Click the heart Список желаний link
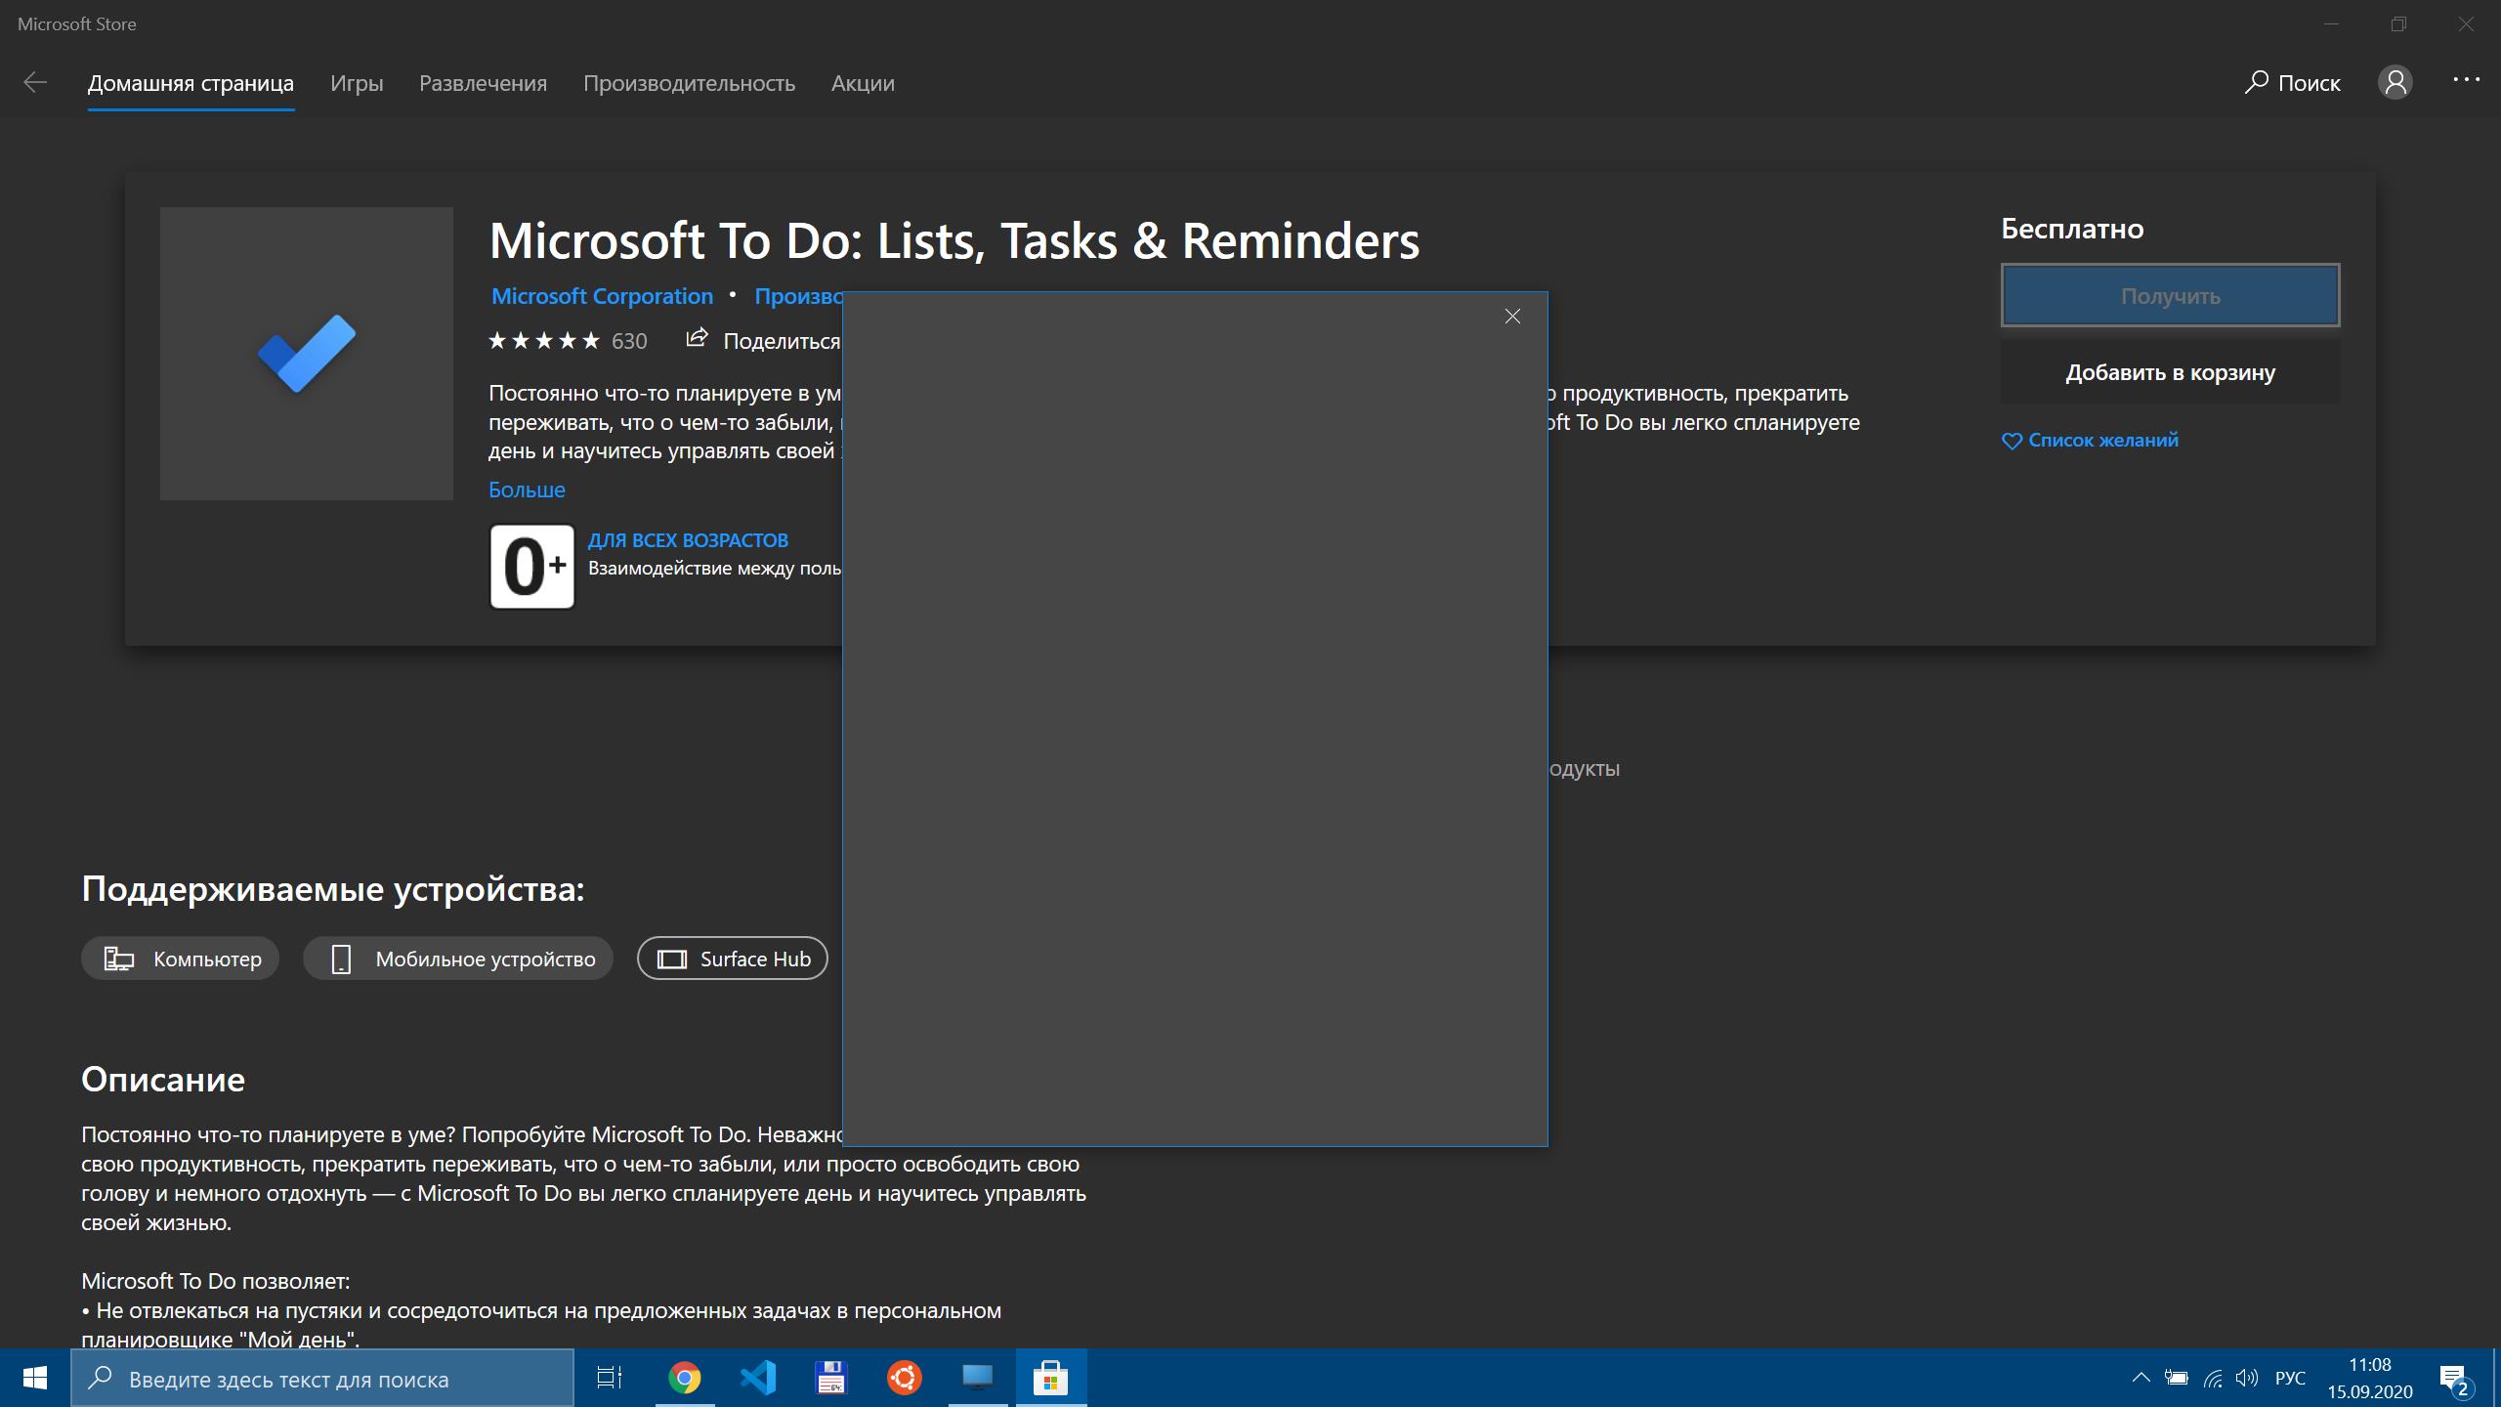2501x1407 pixels. click(2090, 441)
